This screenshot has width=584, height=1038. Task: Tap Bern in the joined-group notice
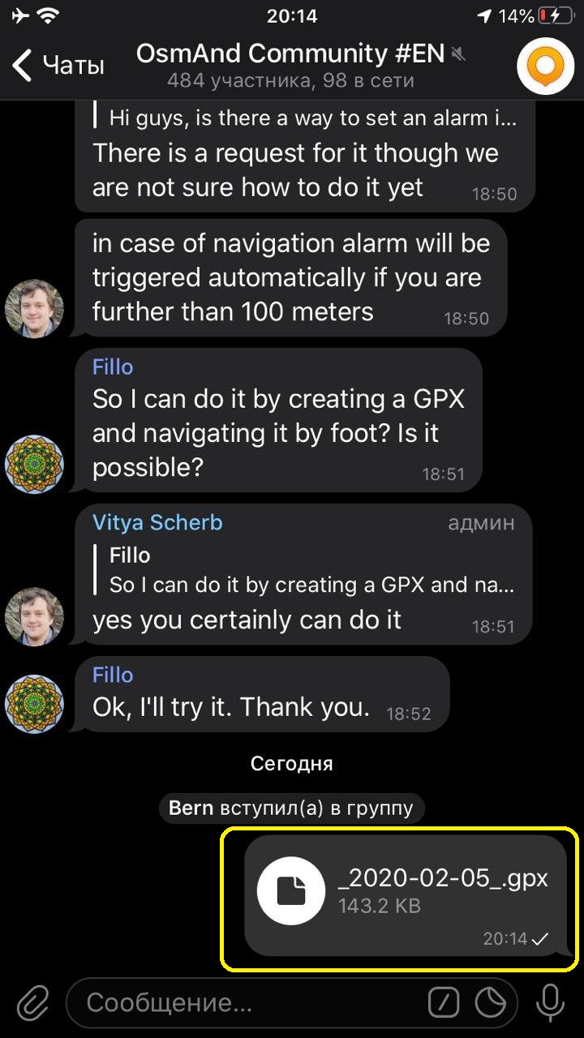click(191, 808)
